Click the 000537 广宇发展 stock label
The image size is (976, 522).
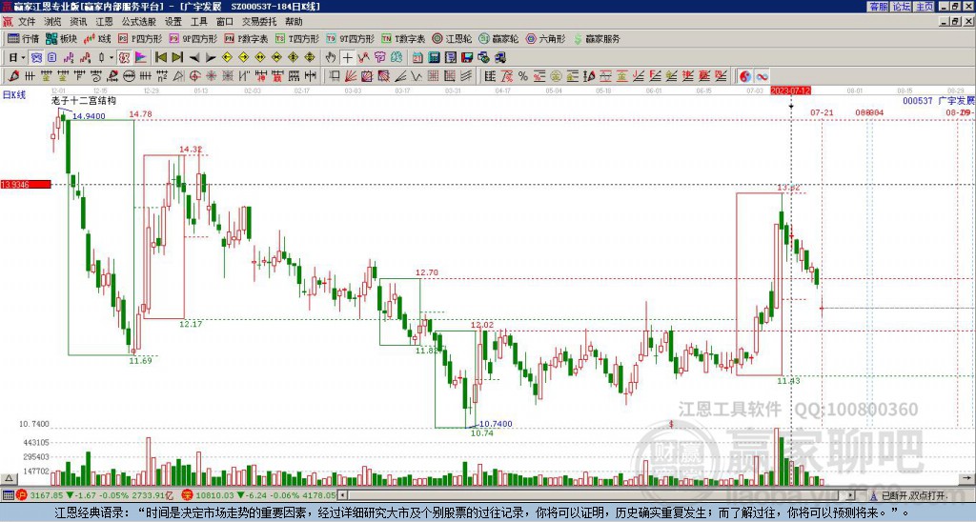(x=939, y=100)
